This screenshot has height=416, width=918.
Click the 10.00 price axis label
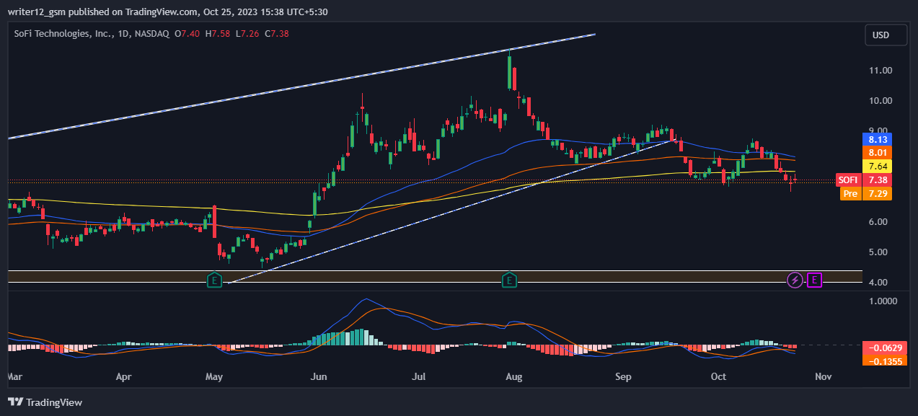pyautogui.click(x=881, y=101)
